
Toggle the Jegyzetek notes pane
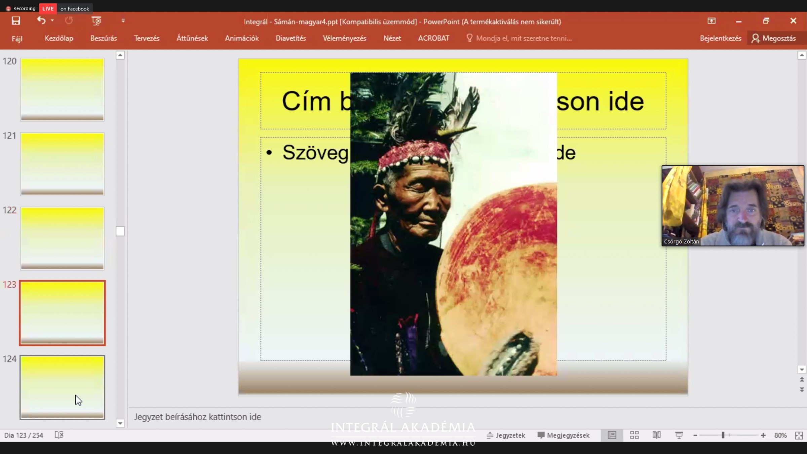click(506, 435)
